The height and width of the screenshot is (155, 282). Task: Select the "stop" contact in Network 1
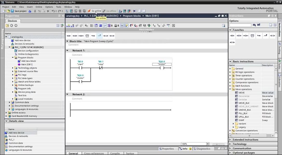coord(101,68)
